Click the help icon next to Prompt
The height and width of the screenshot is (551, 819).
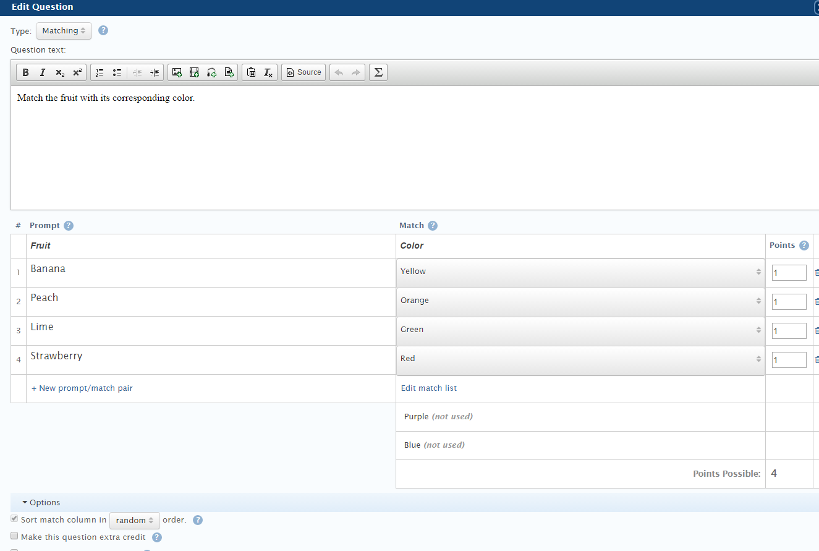pyautogui.click(x=69, y=226)
